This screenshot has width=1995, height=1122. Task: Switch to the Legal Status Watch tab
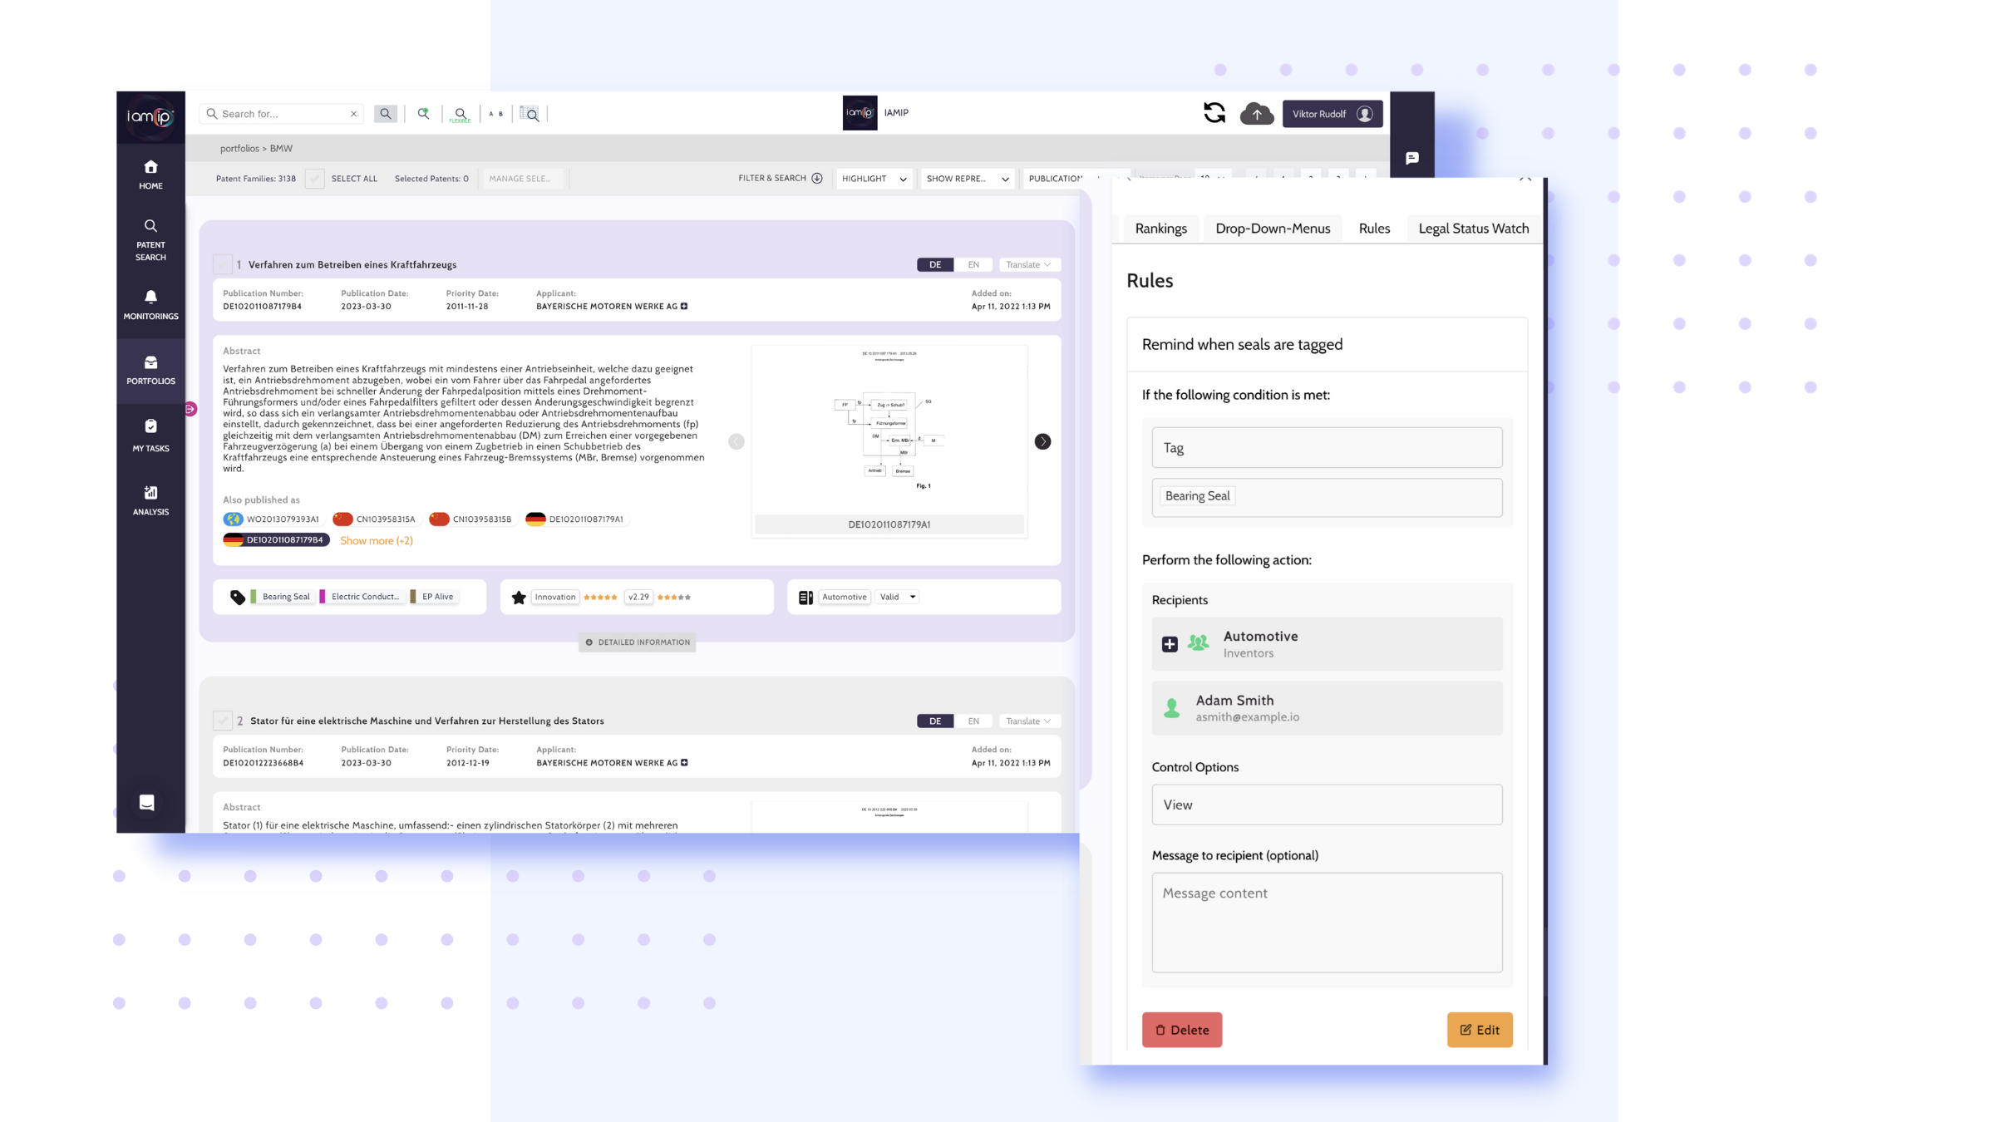coord(1473,229)
